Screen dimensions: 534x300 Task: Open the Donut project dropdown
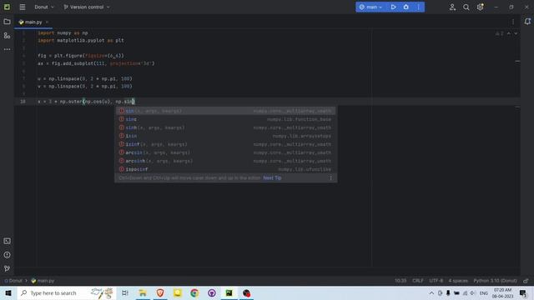pos(44,7)
